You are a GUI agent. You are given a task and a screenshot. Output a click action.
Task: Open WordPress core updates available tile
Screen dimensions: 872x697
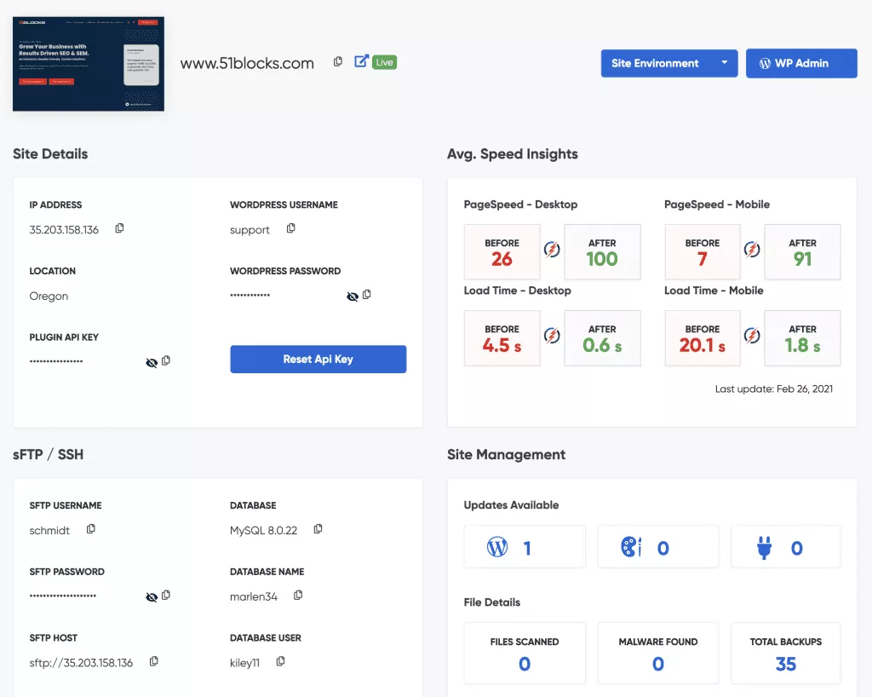coord(525,547)
